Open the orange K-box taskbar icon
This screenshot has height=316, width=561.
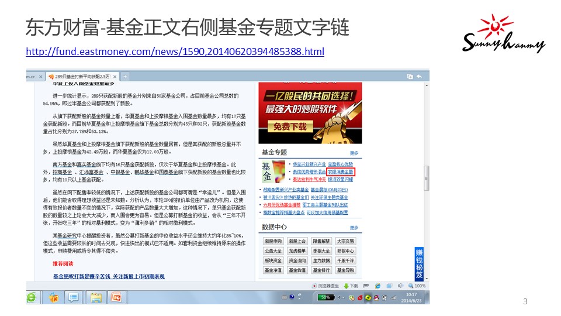click(54, 297)
